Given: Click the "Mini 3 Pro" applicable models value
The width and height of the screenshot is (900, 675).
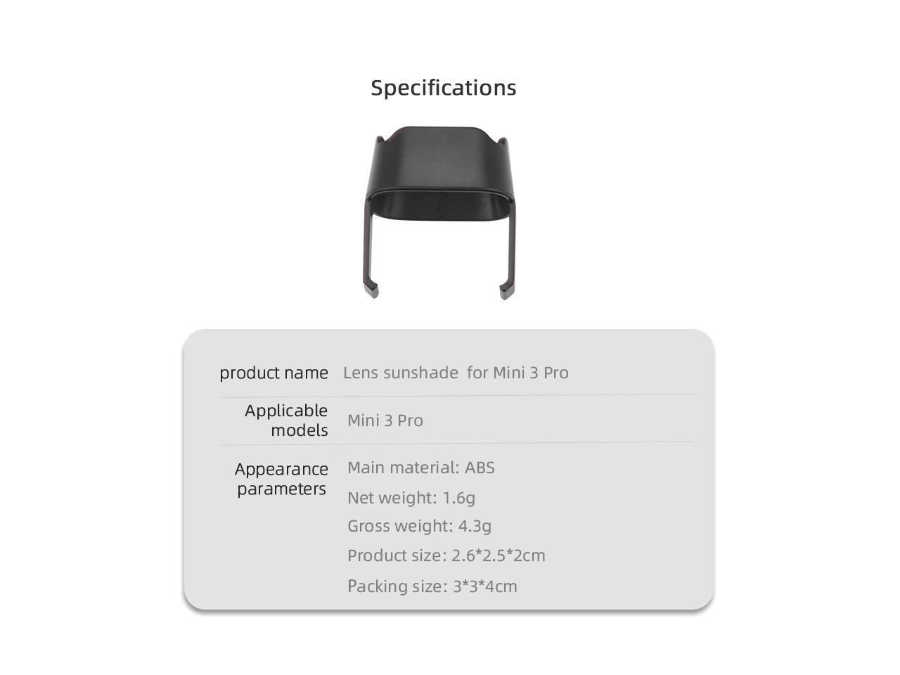Looking at the screenshot, I should click(385, 420).
